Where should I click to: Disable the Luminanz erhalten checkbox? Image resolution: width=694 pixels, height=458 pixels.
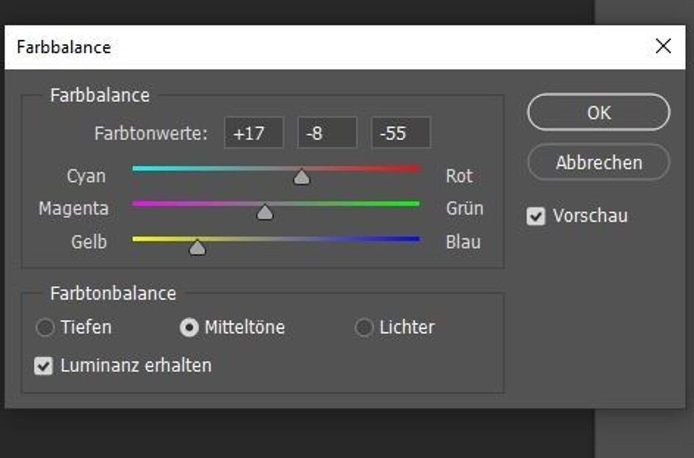point(44,366)
